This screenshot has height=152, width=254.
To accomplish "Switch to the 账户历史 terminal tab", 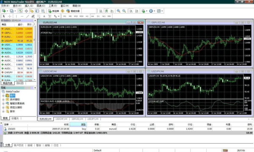I will coord(19,145).
